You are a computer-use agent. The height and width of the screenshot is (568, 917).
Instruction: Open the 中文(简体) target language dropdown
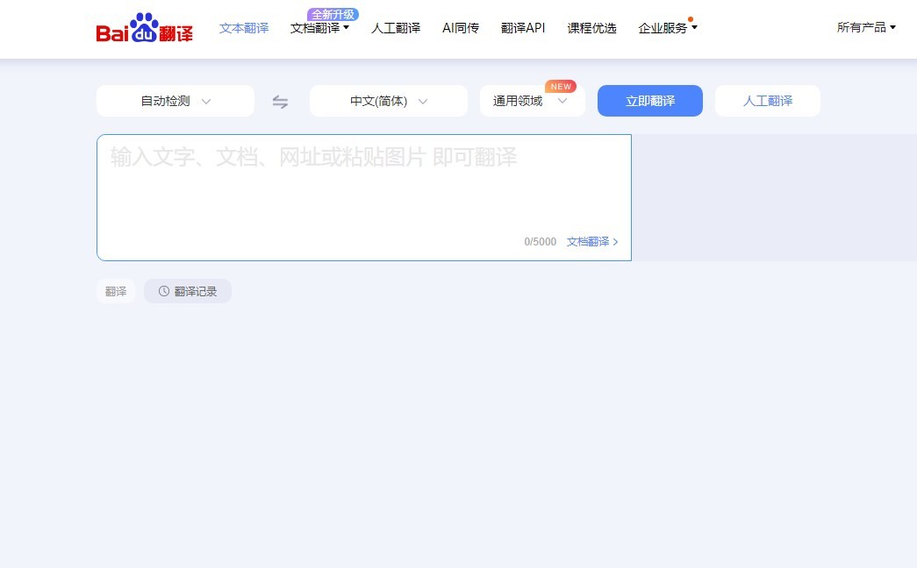tap(388, 101)
